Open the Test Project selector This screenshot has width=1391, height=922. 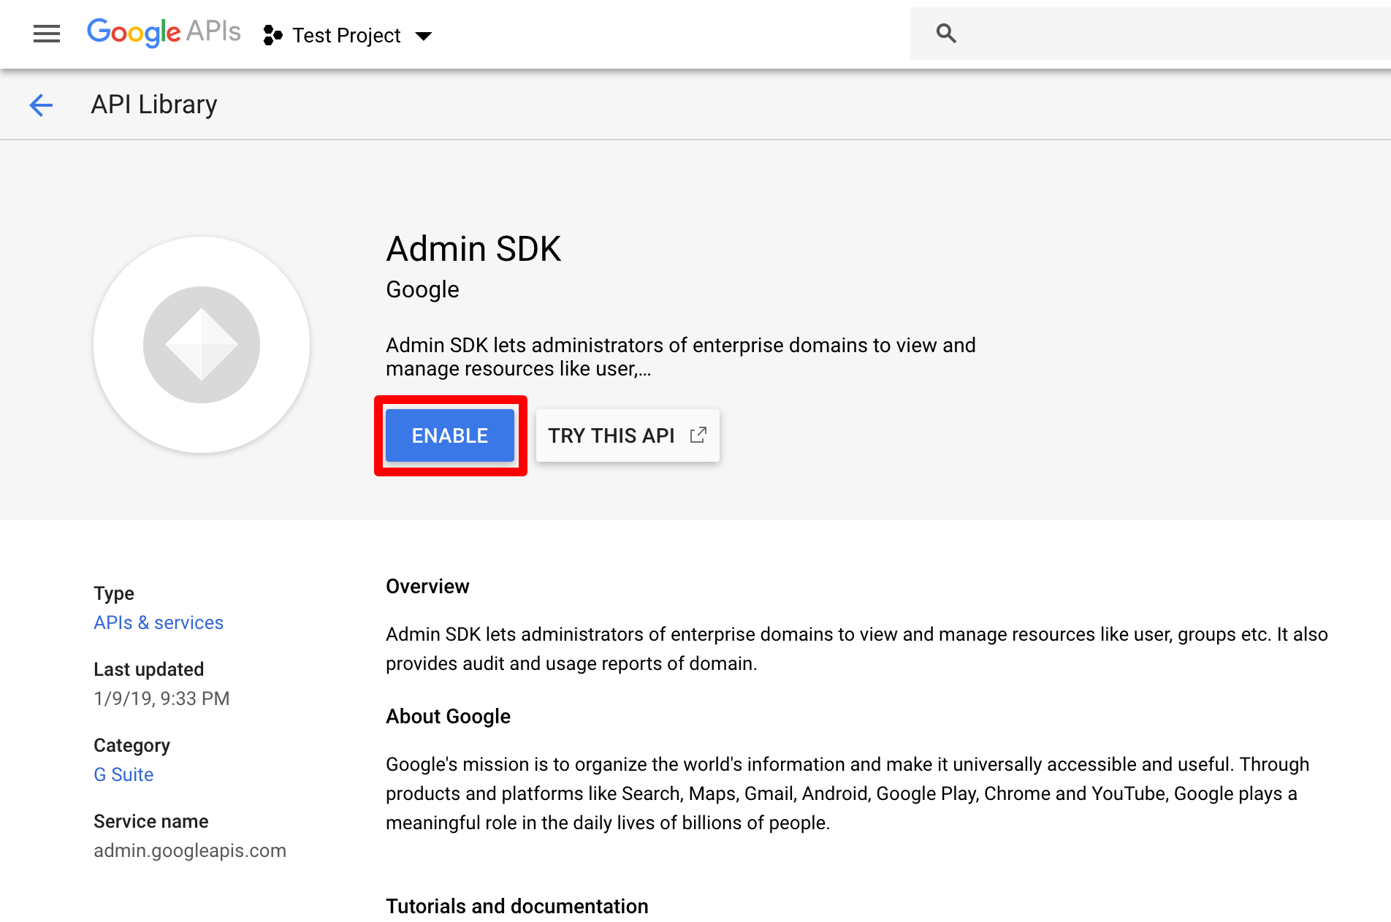point(348,35)
